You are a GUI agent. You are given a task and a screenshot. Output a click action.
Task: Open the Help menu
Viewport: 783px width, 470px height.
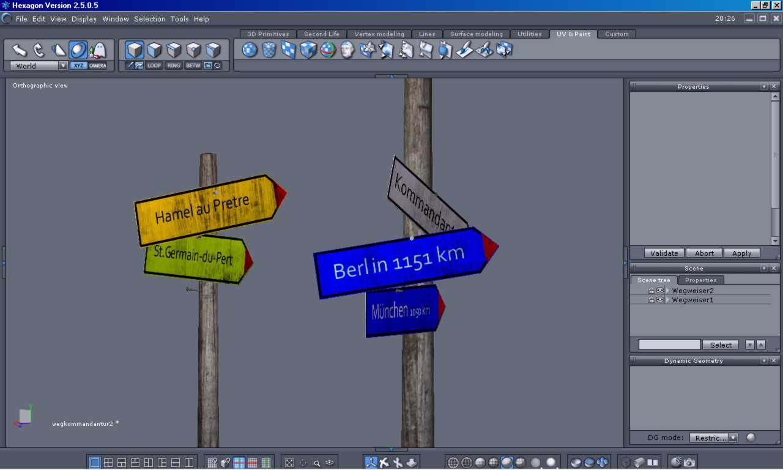[x=201, y=19]
